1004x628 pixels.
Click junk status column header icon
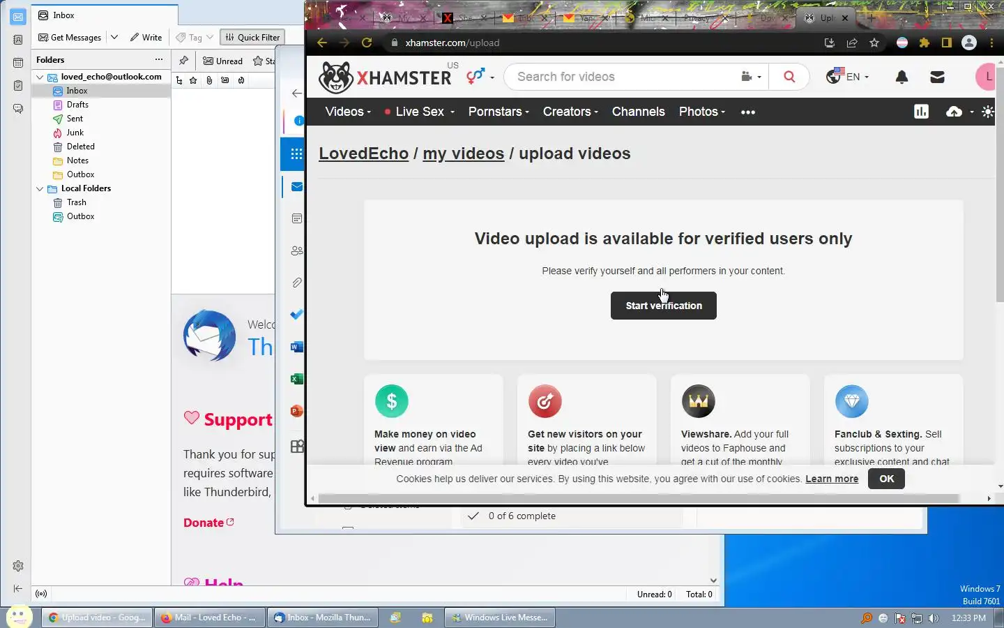[x=241, y=81]
